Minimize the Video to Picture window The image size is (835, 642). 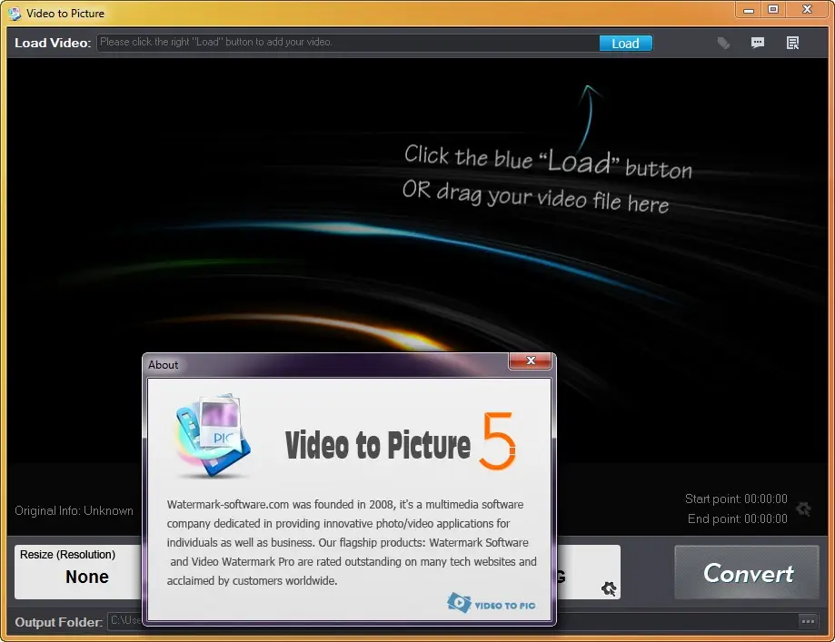[x=749, y=10]
